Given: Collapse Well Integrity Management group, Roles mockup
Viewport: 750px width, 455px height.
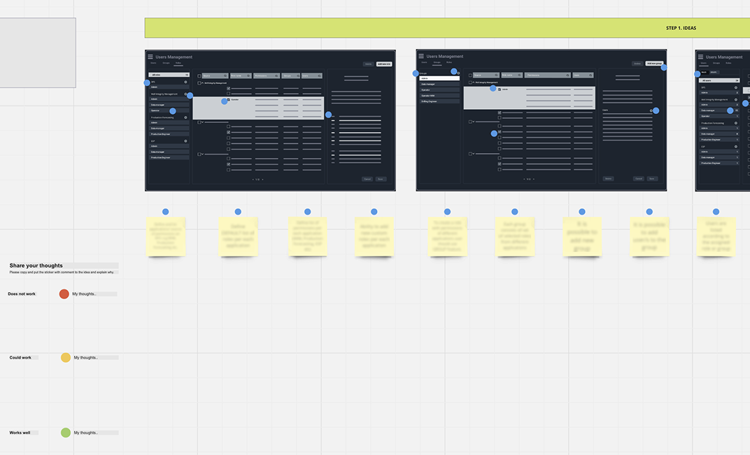Looking at the screenshot, I should pyautogui.click(x=202, y=82).
